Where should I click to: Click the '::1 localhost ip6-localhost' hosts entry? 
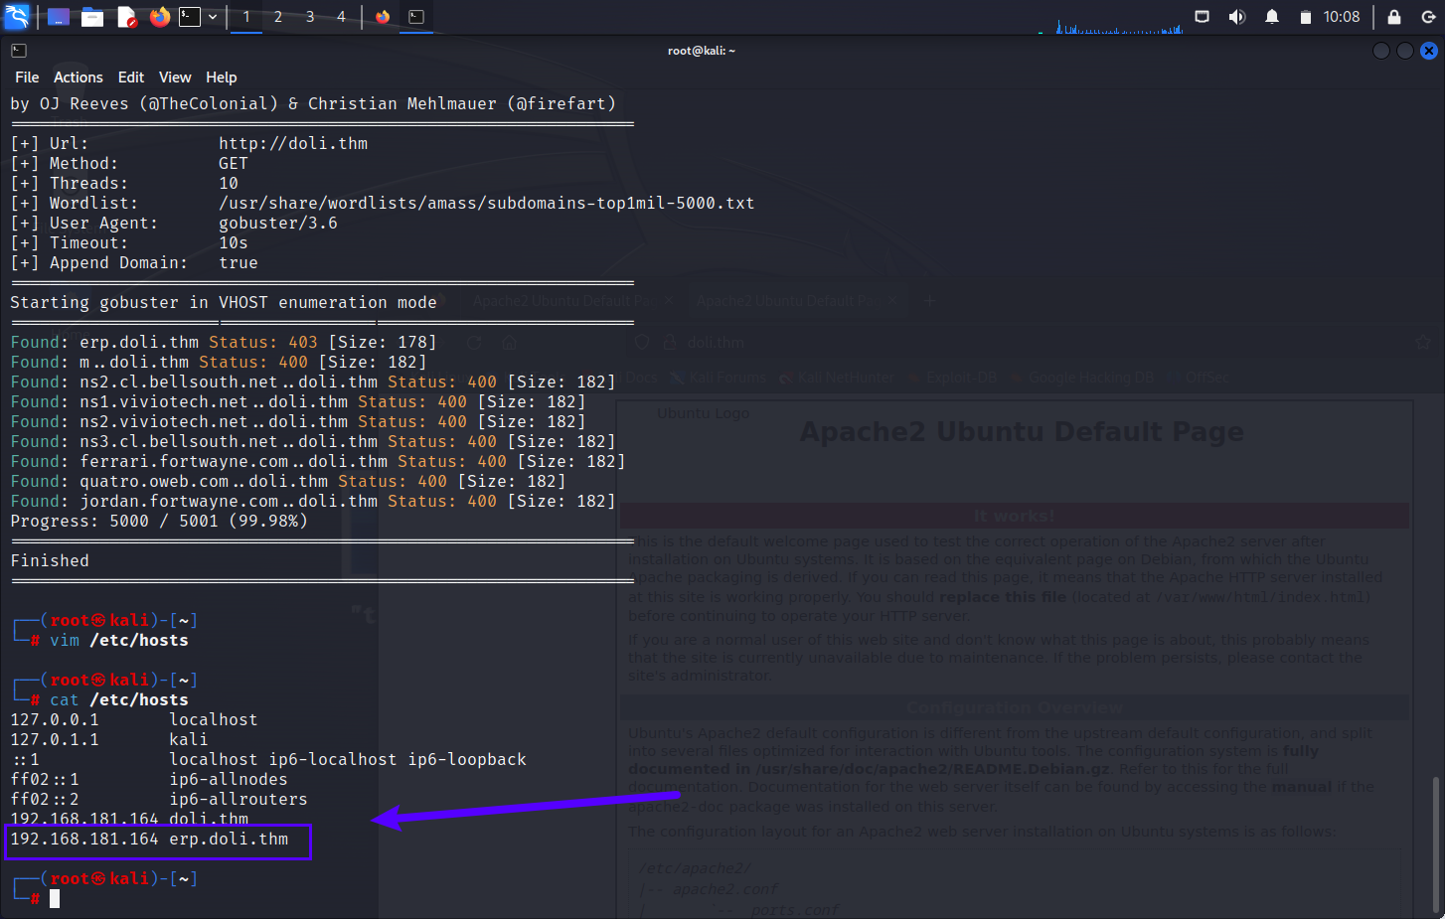(x=268, y=759)
